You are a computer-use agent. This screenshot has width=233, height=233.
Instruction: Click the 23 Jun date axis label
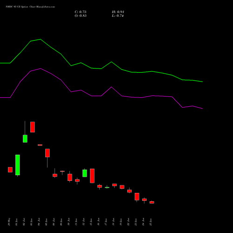tap(136, 222)
